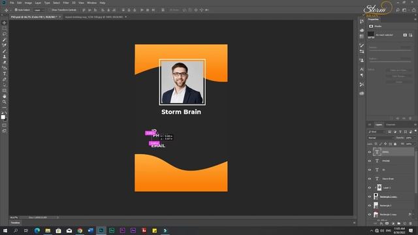Click the background black color swatch
This screenshot has height=235, width=418.
6,119
